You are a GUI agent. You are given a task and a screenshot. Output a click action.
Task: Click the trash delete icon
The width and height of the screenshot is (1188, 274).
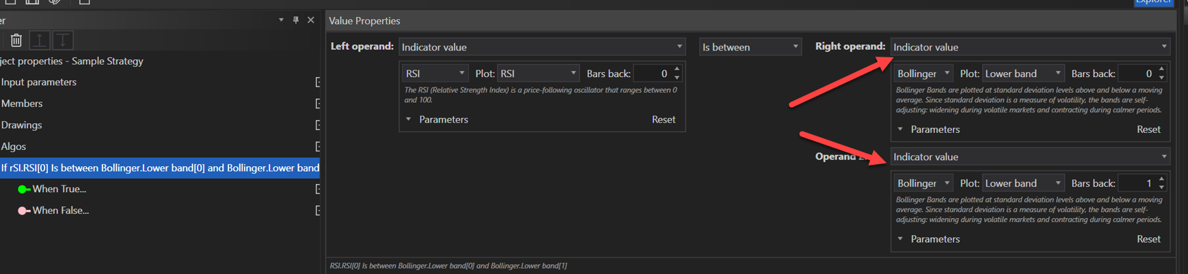click(x=16, y=41)
